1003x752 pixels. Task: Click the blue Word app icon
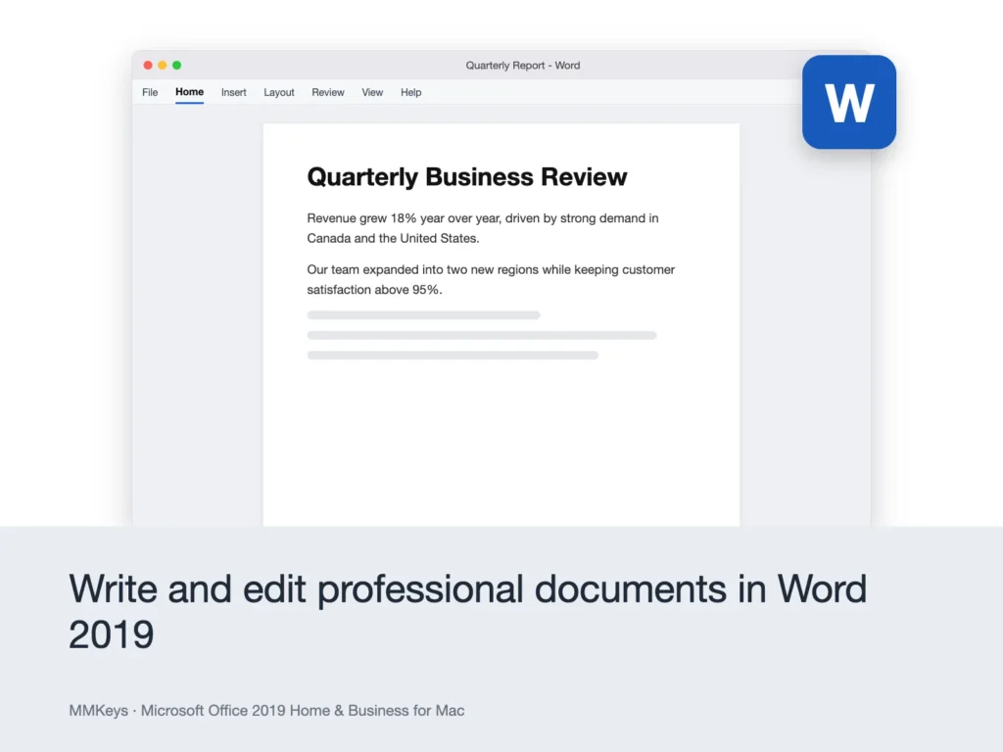pyautogui.click(x=849, y=102)
